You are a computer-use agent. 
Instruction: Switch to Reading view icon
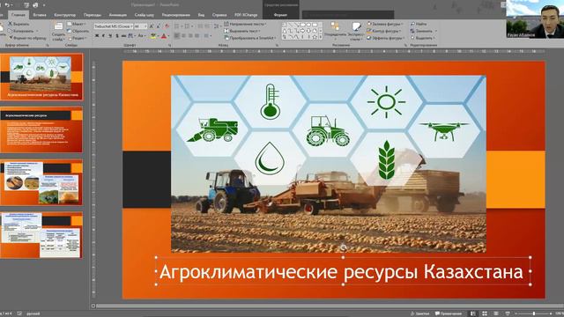pyautogui.click(x=495, y=313)
